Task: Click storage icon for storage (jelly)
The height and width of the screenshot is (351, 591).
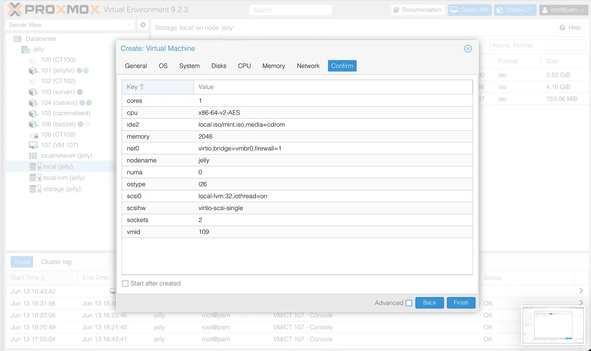Action: point(35,189)
